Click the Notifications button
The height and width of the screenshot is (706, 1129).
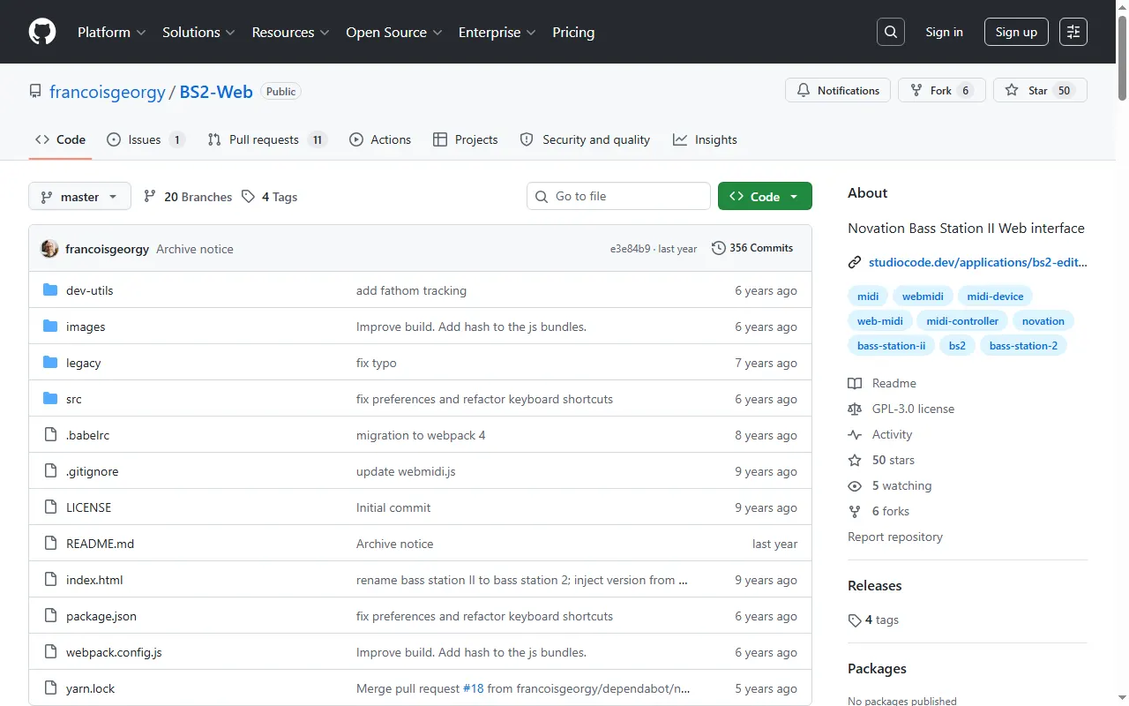(x=838, y=90)
